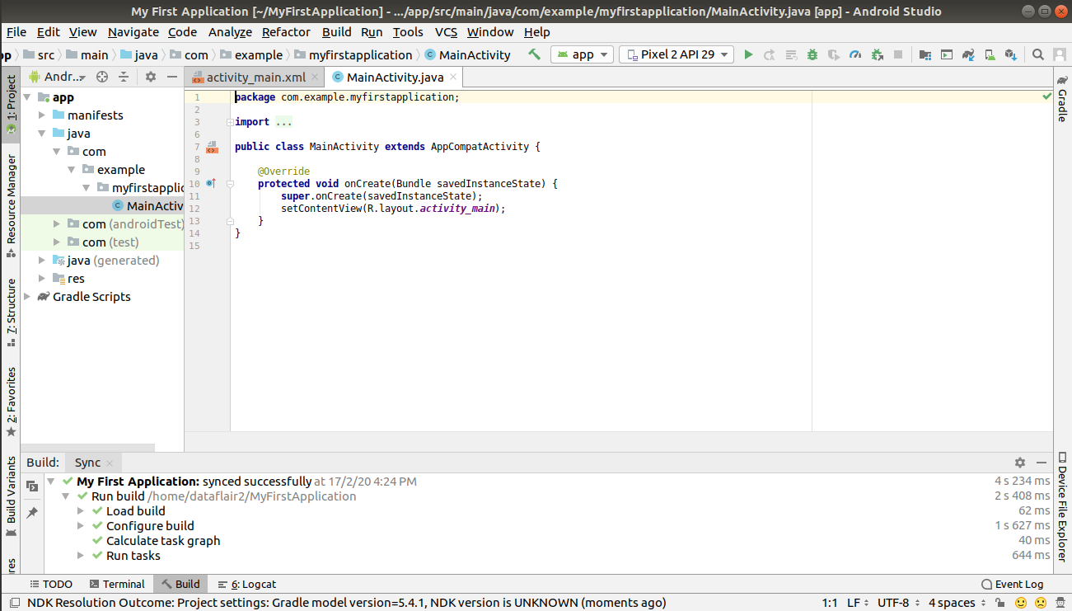Expand the manifests folder
Viewport: 1072px width, 611px height.
43,115
